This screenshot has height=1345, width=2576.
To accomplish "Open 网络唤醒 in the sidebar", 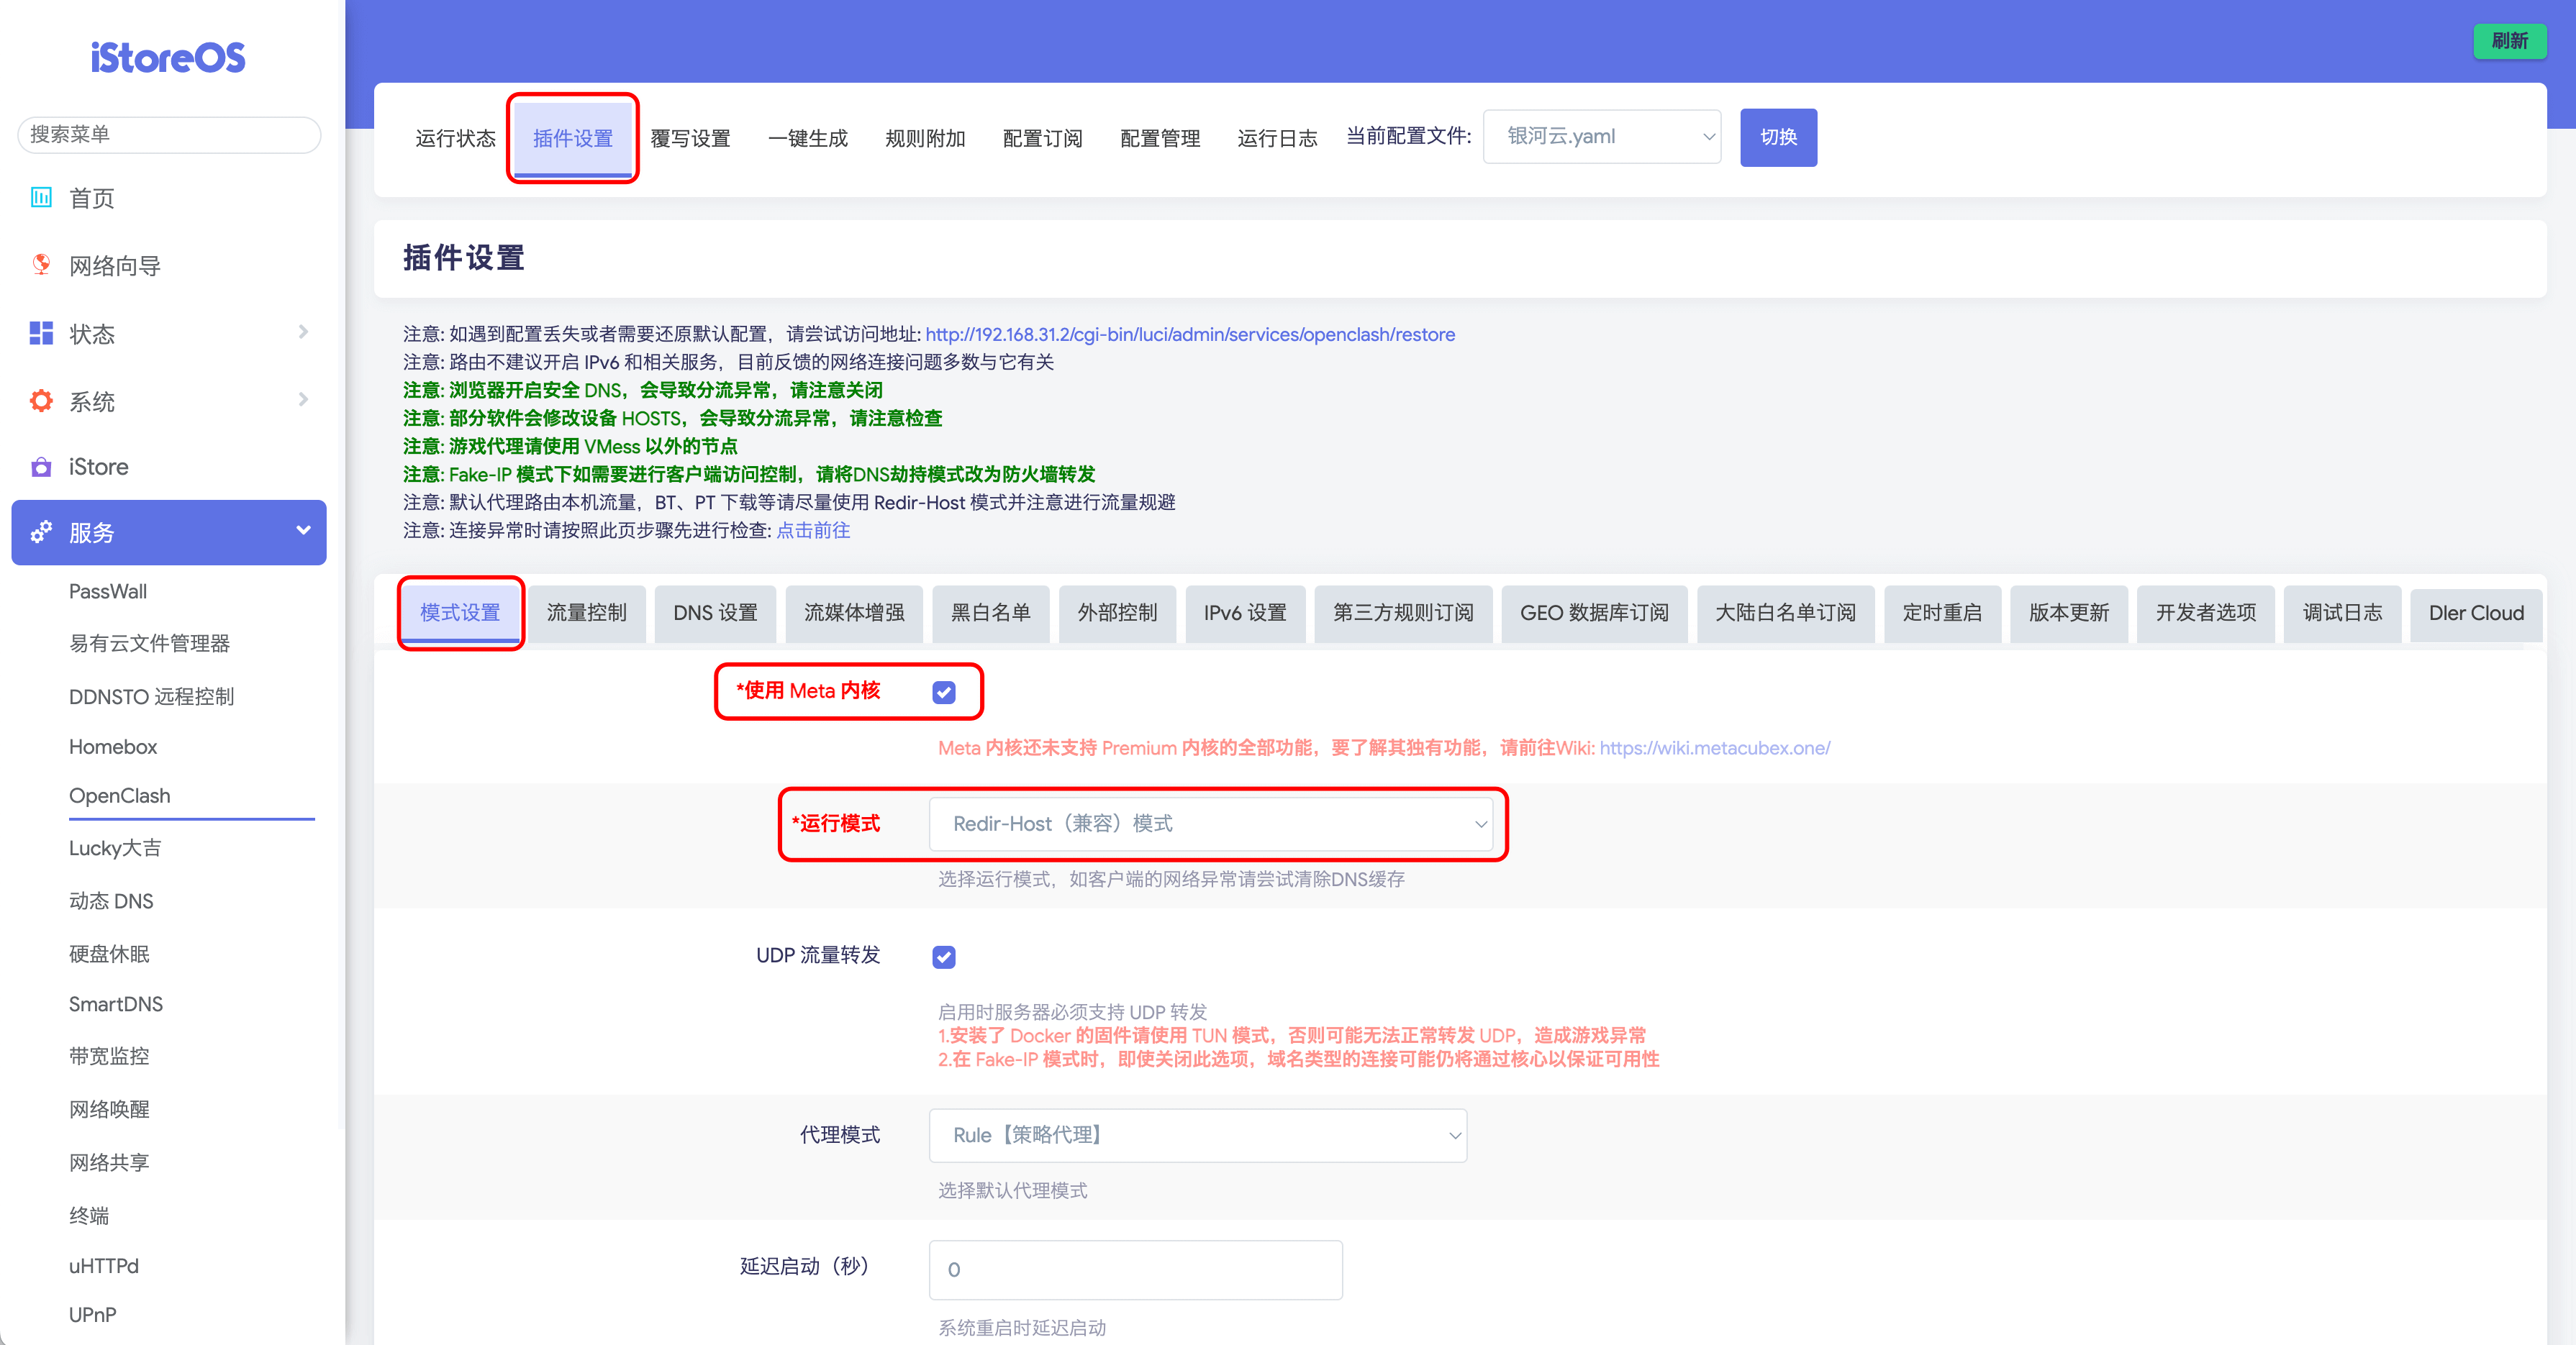I will click(x=109, y=1109).
